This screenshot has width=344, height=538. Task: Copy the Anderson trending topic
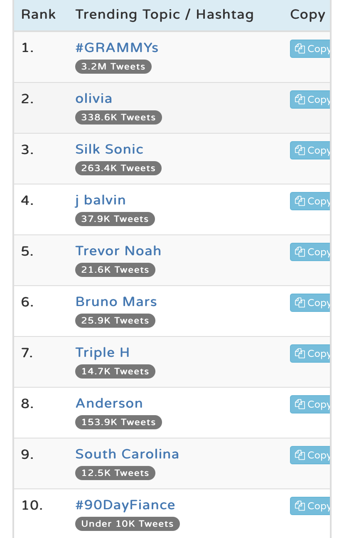coord(310,404)
